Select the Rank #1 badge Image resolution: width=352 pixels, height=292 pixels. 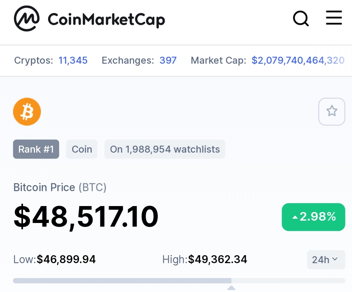point(36,149)
